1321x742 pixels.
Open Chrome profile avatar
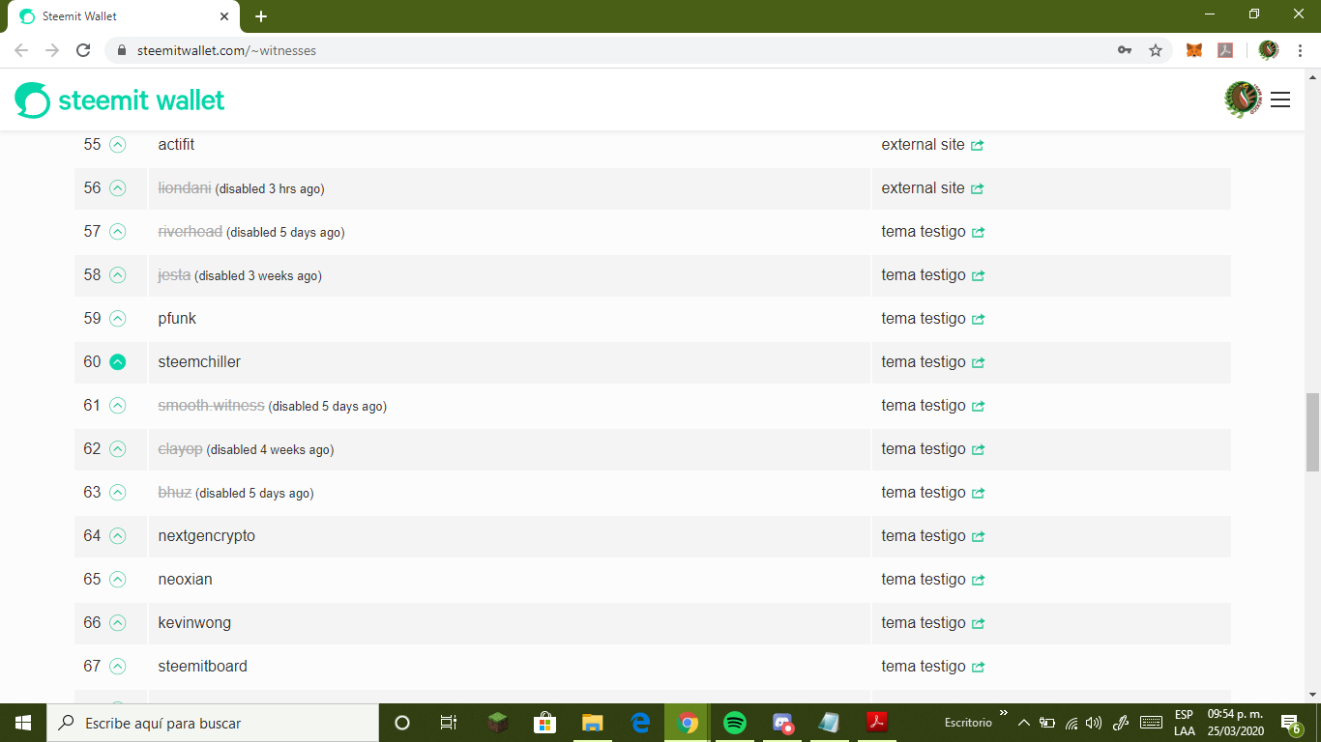pyautogui.click(x=1269, y=50)
